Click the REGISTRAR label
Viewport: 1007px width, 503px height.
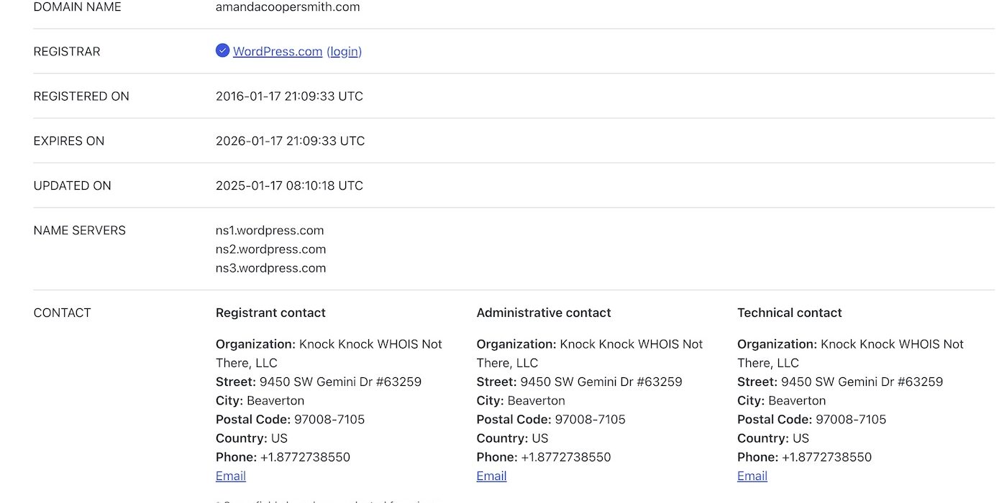pos(67,52)
